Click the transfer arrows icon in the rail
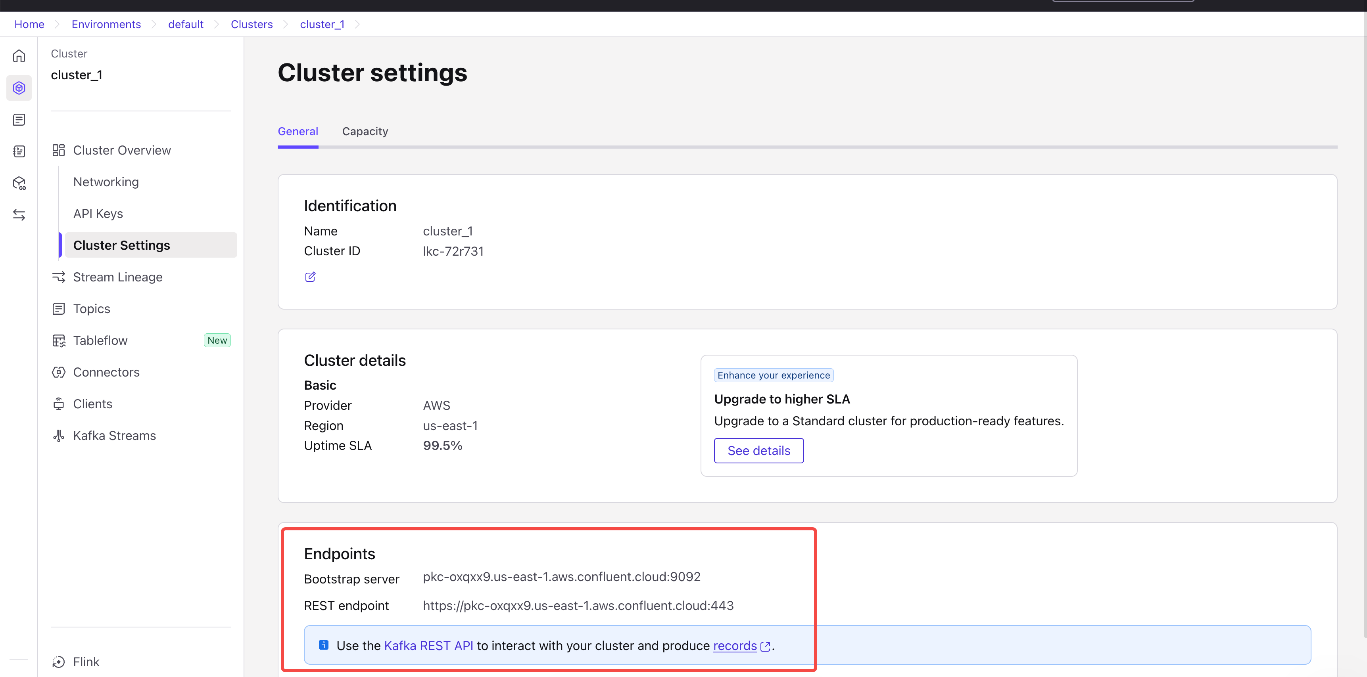The image size is (1367, 677). point(19,214)
